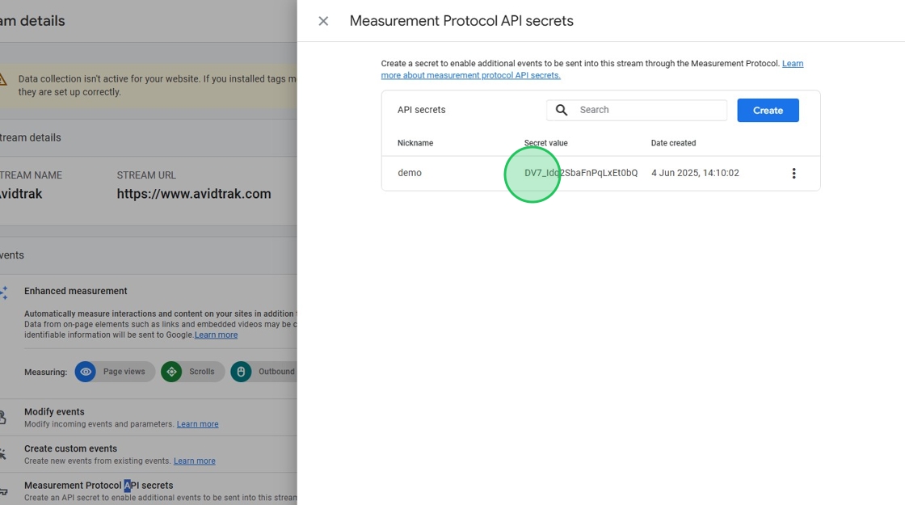The width and height of the screenshot is (905, 505).
Task: Click the Measurement Protocol API secrets panel title
Action: 461,21
